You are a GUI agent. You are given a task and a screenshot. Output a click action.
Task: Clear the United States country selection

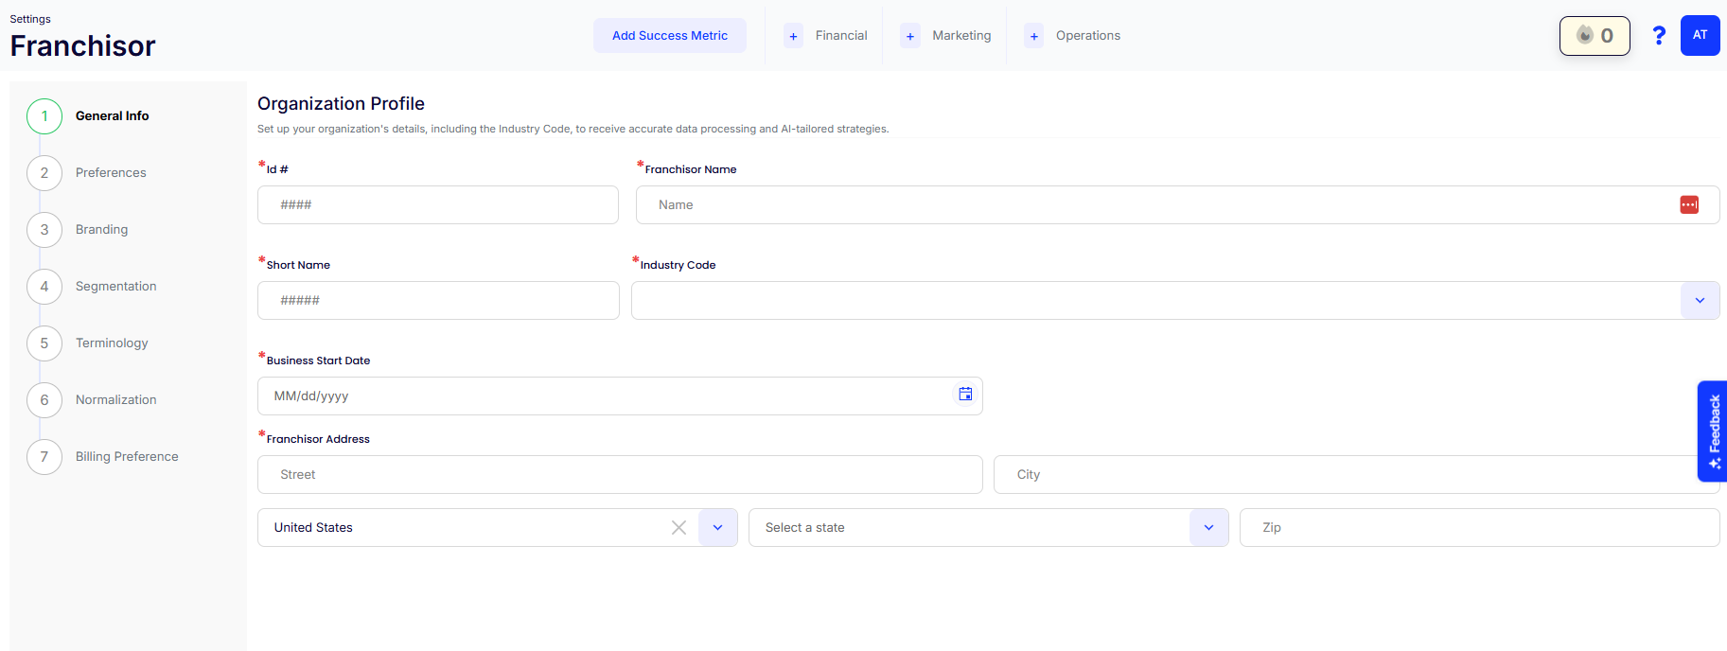(x=678, y=528)
